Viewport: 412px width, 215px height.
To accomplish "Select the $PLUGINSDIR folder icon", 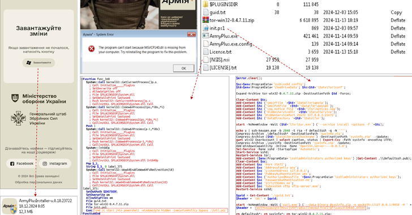I will click(206, 4).
